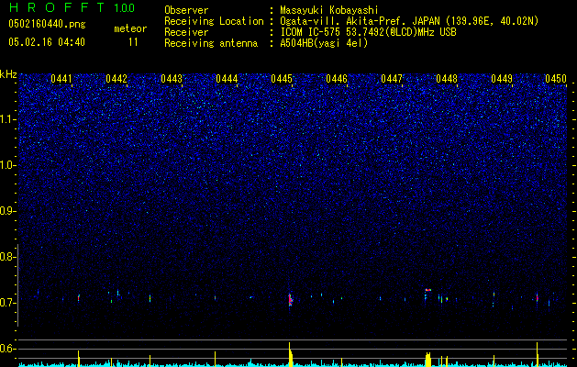This screenshot has width=577, height=367.
Task: Click the 0441 time marker
Action: point(61,79)
